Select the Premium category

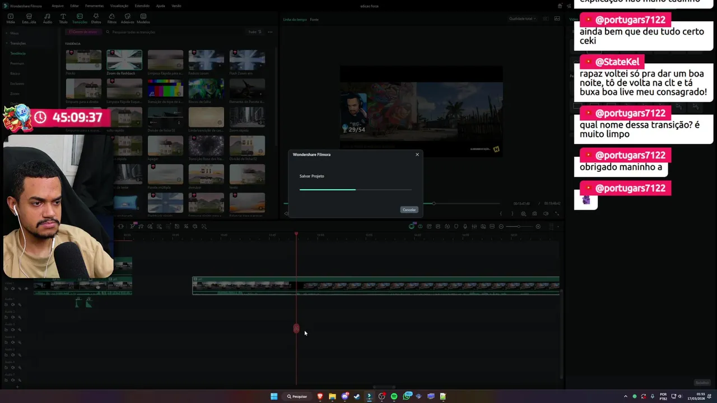click(17, 63)
